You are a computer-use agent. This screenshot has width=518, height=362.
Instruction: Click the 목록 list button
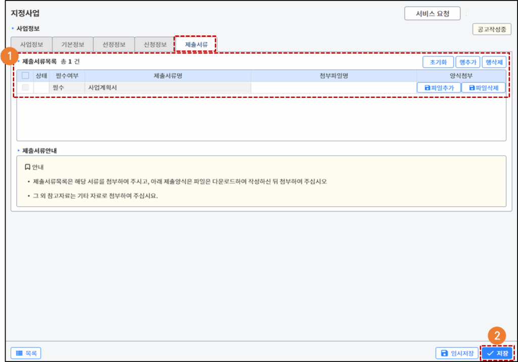tap(26, 353)
